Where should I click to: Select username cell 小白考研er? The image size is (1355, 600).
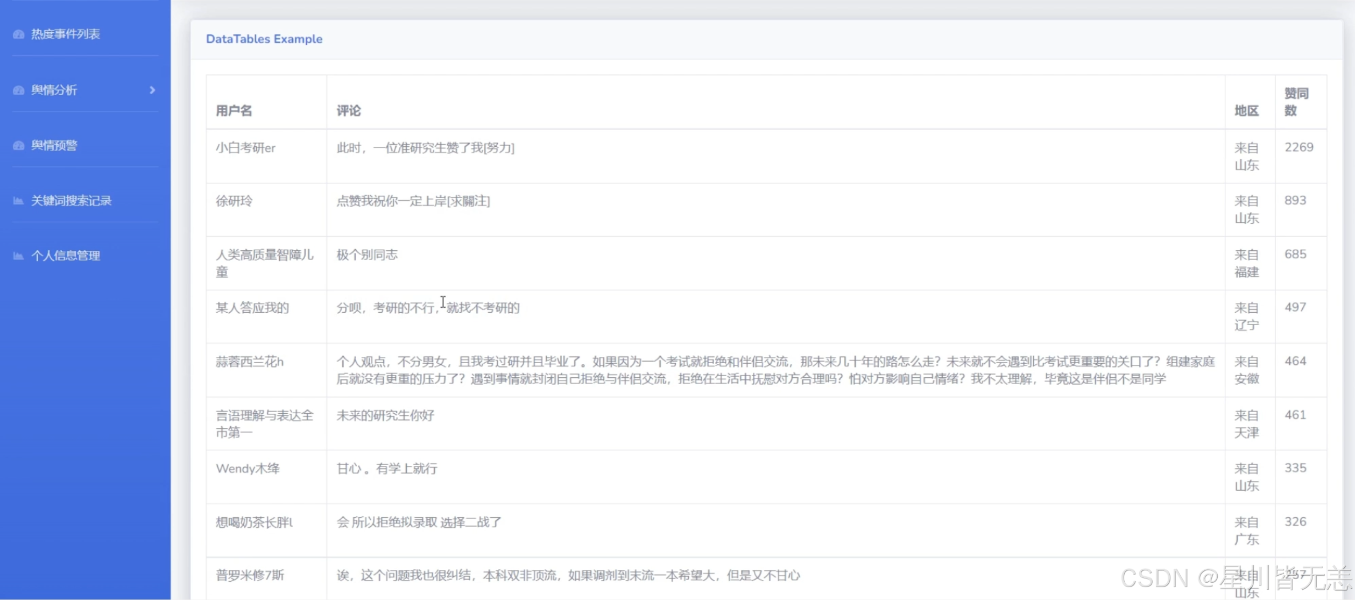tap(245, 148)
